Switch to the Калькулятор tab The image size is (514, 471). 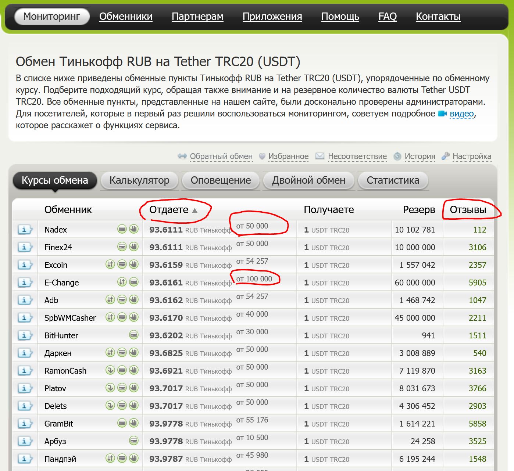coord(139,180)
